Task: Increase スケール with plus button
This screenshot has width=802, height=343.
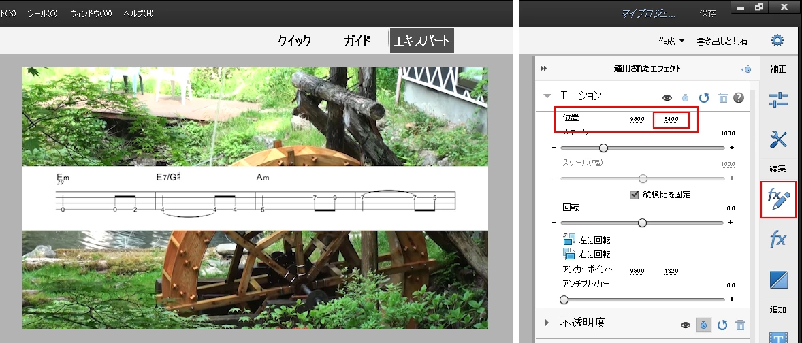Action: pyautogui.click(x=732, y=148)
